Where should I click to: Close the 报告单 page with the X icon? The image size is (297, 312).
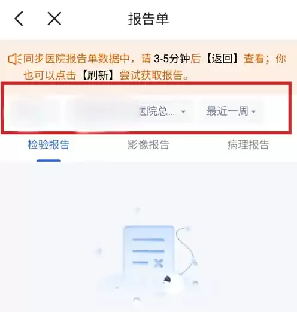pos(54,19)
